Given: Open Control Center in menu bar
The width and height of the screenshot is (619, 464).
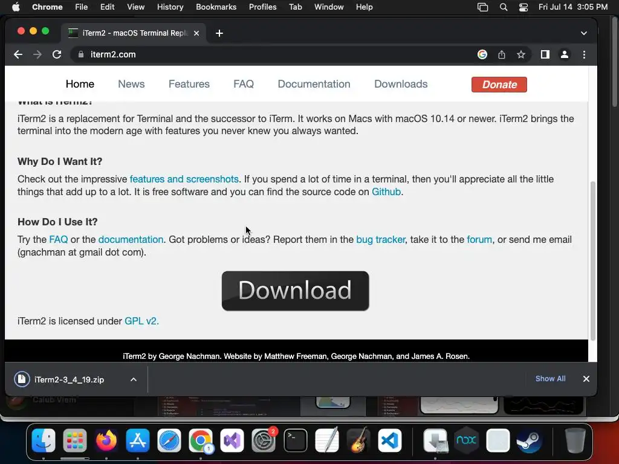Looking at the screenshot, I should tap(523, 7).
